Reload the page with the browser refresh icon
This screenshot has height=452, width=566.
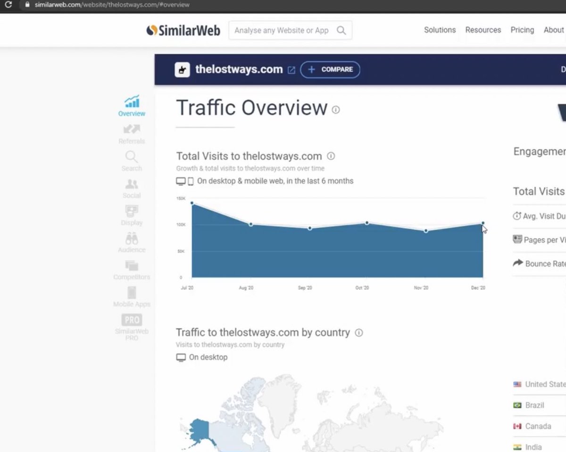pos(8,5)
